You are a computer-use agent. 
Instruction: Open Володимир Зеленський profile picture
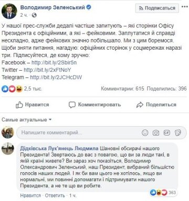9,11
